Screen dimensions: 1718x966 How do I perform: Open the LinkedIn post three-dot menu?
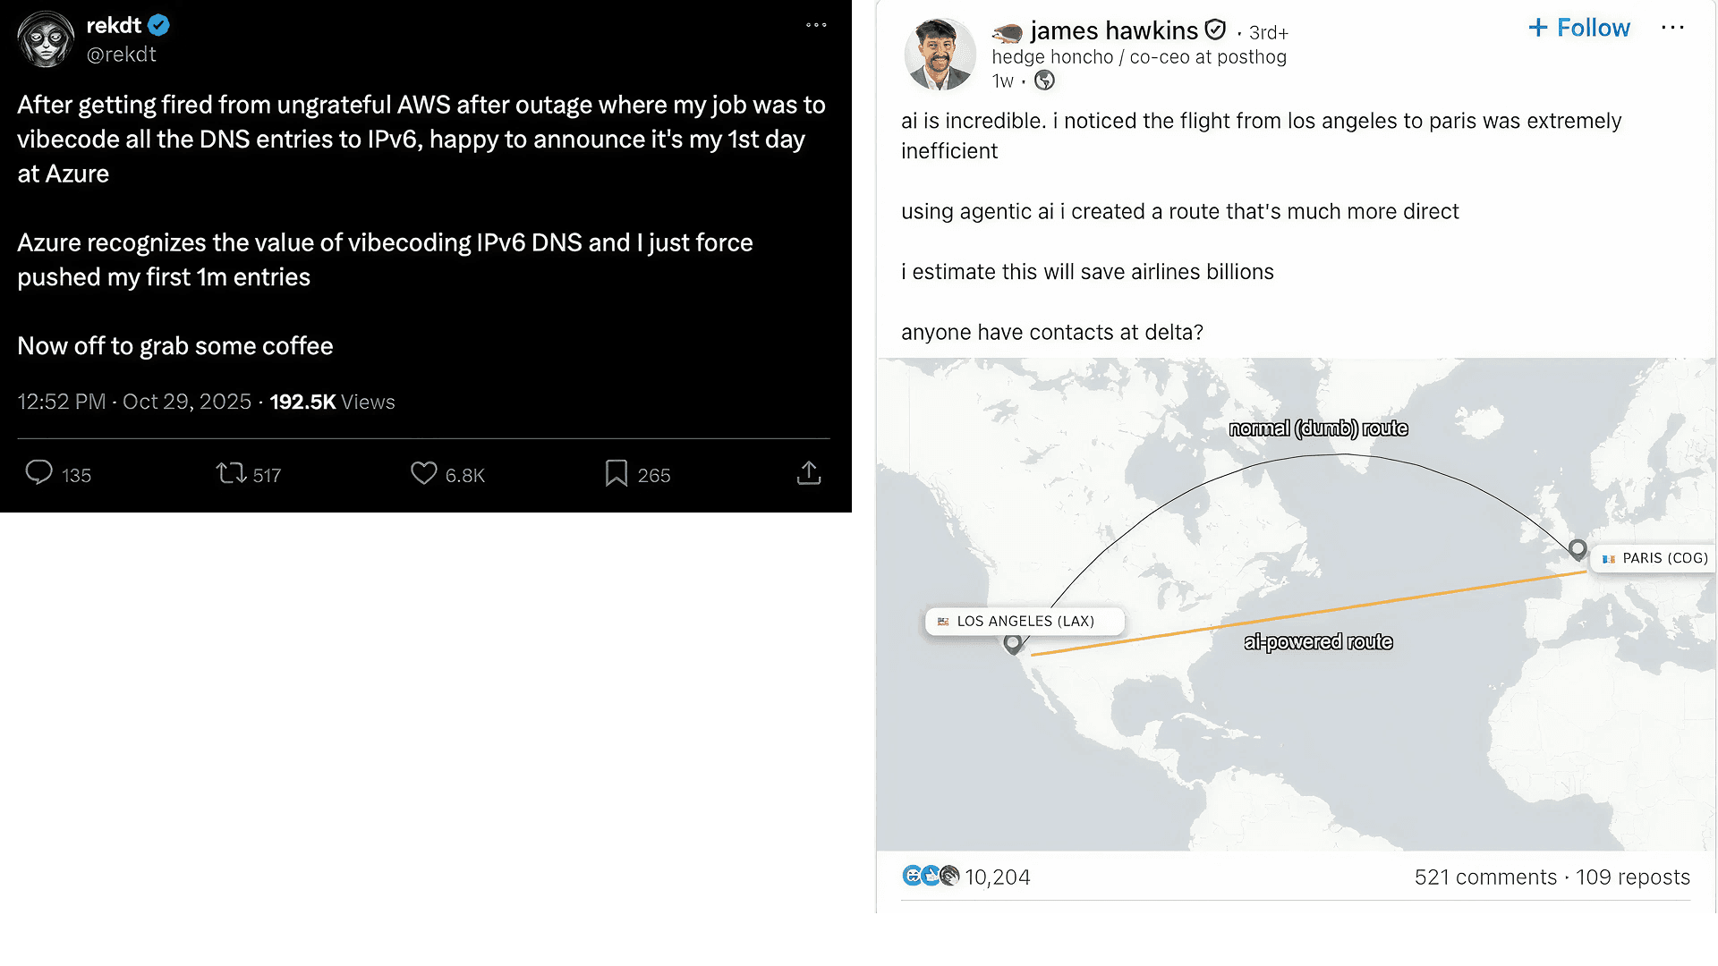(x=1672, y=28)
